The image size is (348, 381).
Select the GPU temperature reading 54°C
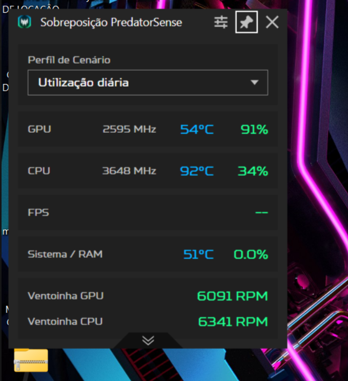197,129
